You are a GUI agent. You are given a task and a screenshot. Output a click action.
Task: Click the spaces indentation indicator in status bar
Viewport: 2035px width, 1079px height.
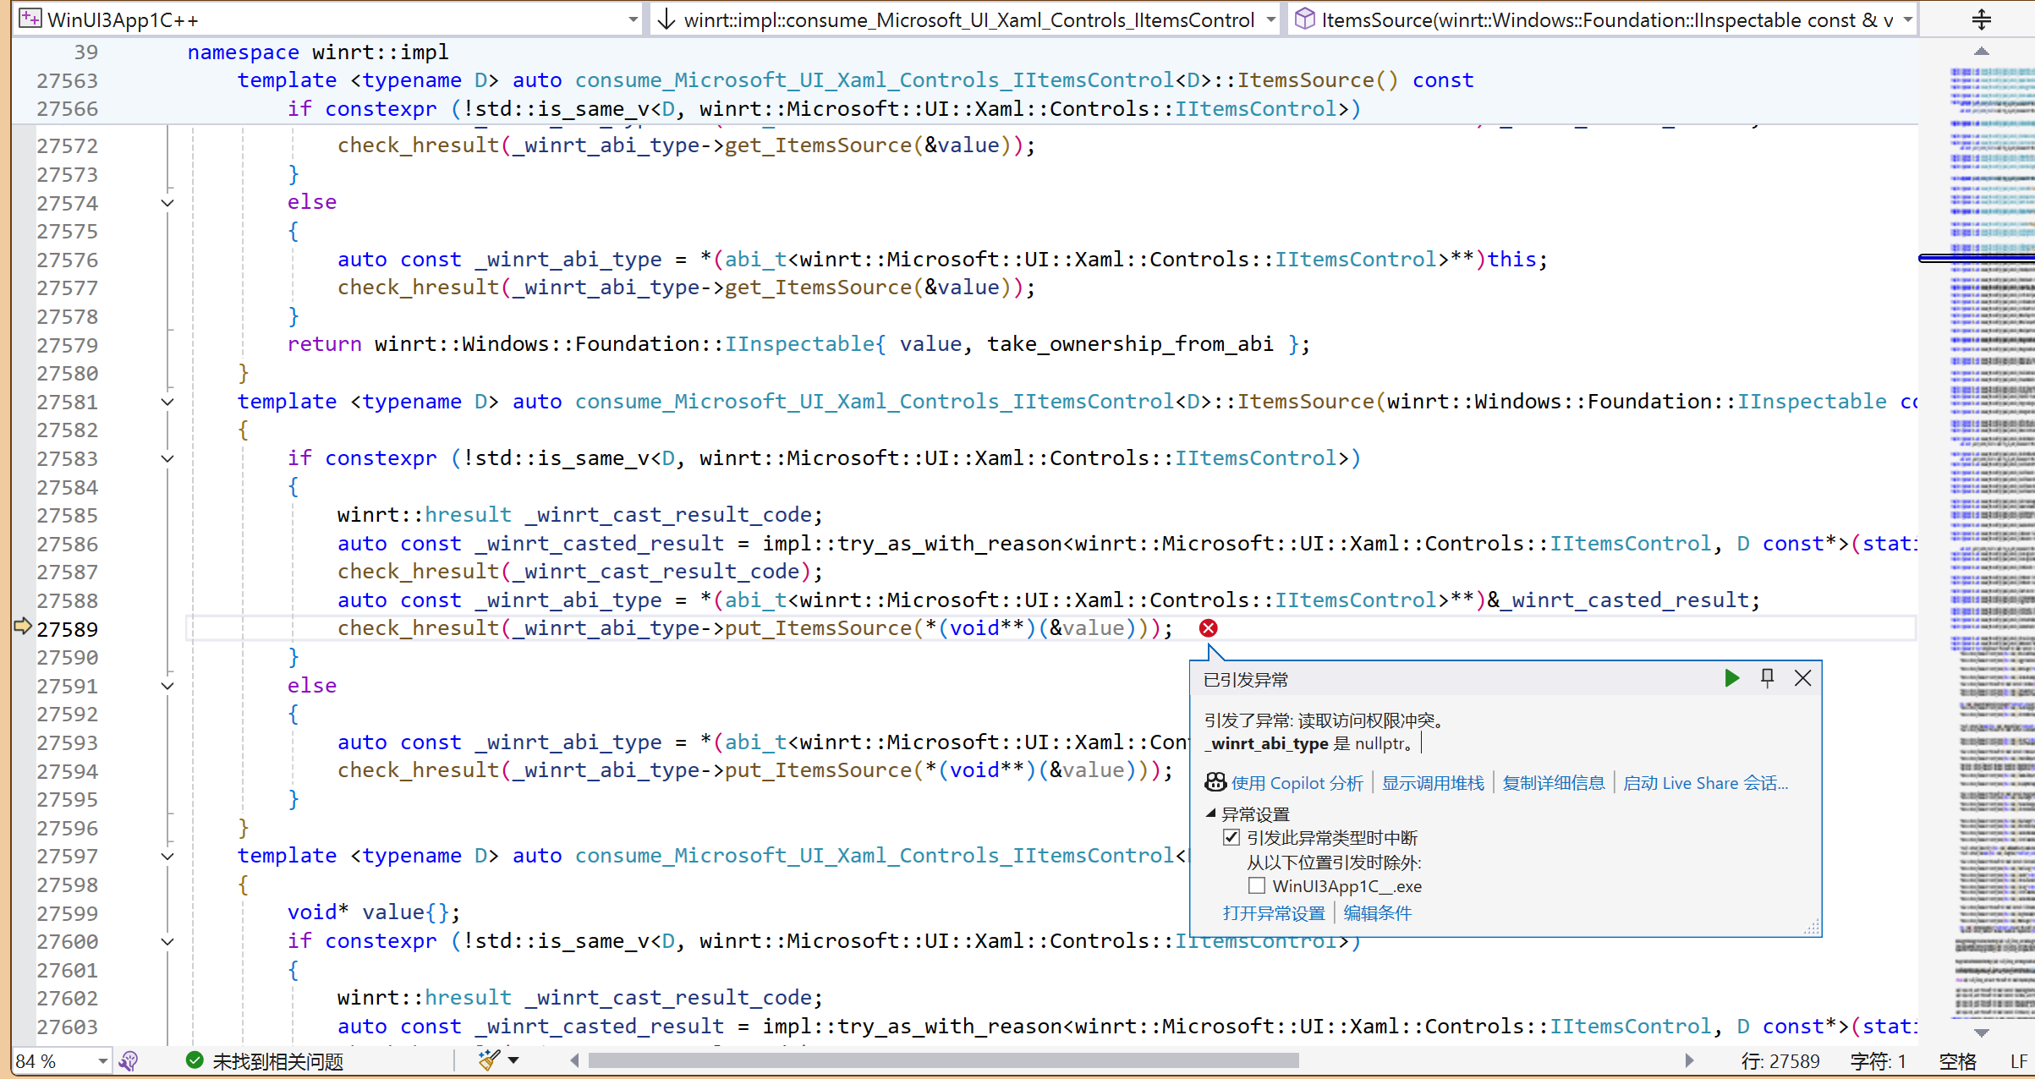tap(1957, 1060)
